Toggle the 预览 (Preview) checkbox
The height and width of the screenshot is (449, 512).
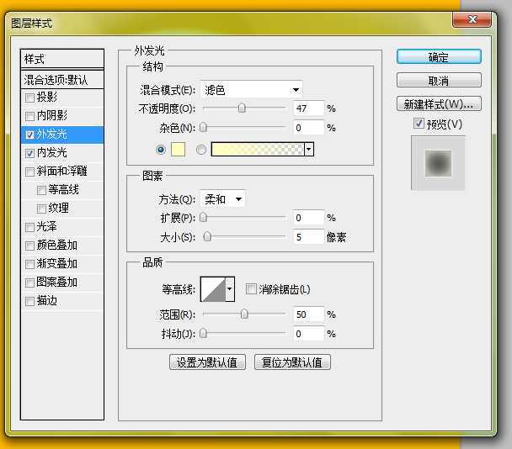(x=419, y=124)
